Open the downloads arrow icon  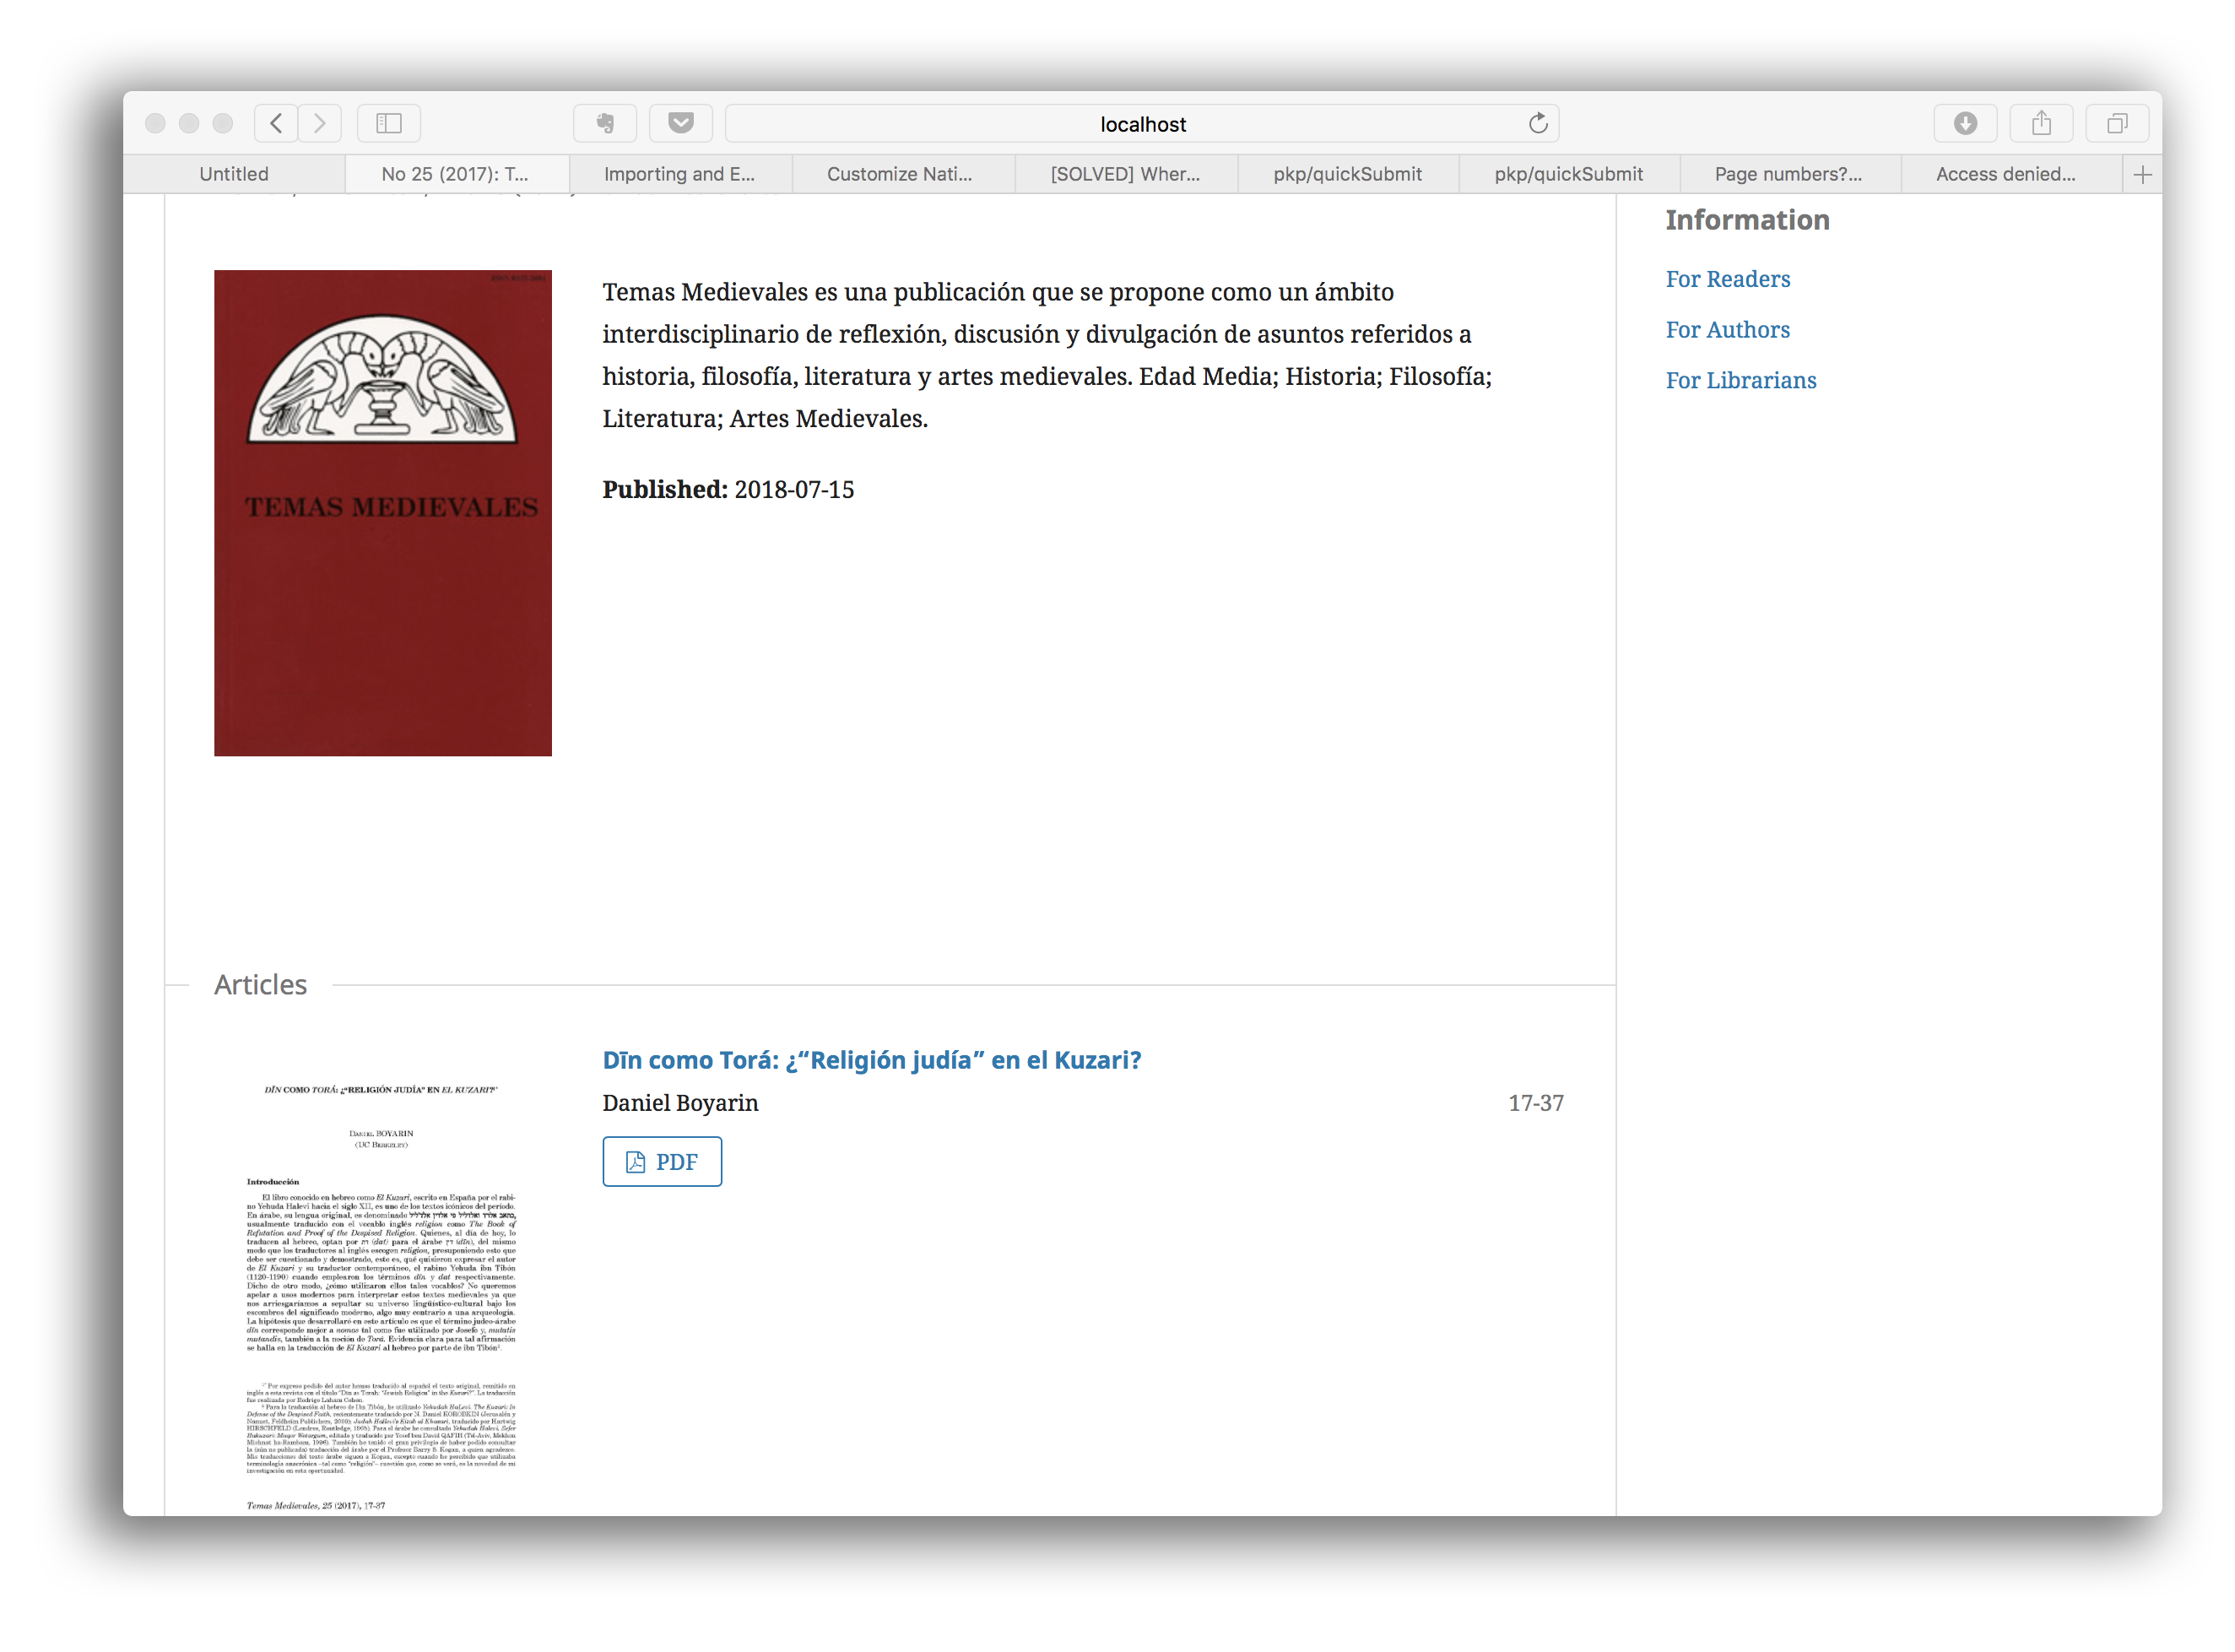click(1964, 123)
